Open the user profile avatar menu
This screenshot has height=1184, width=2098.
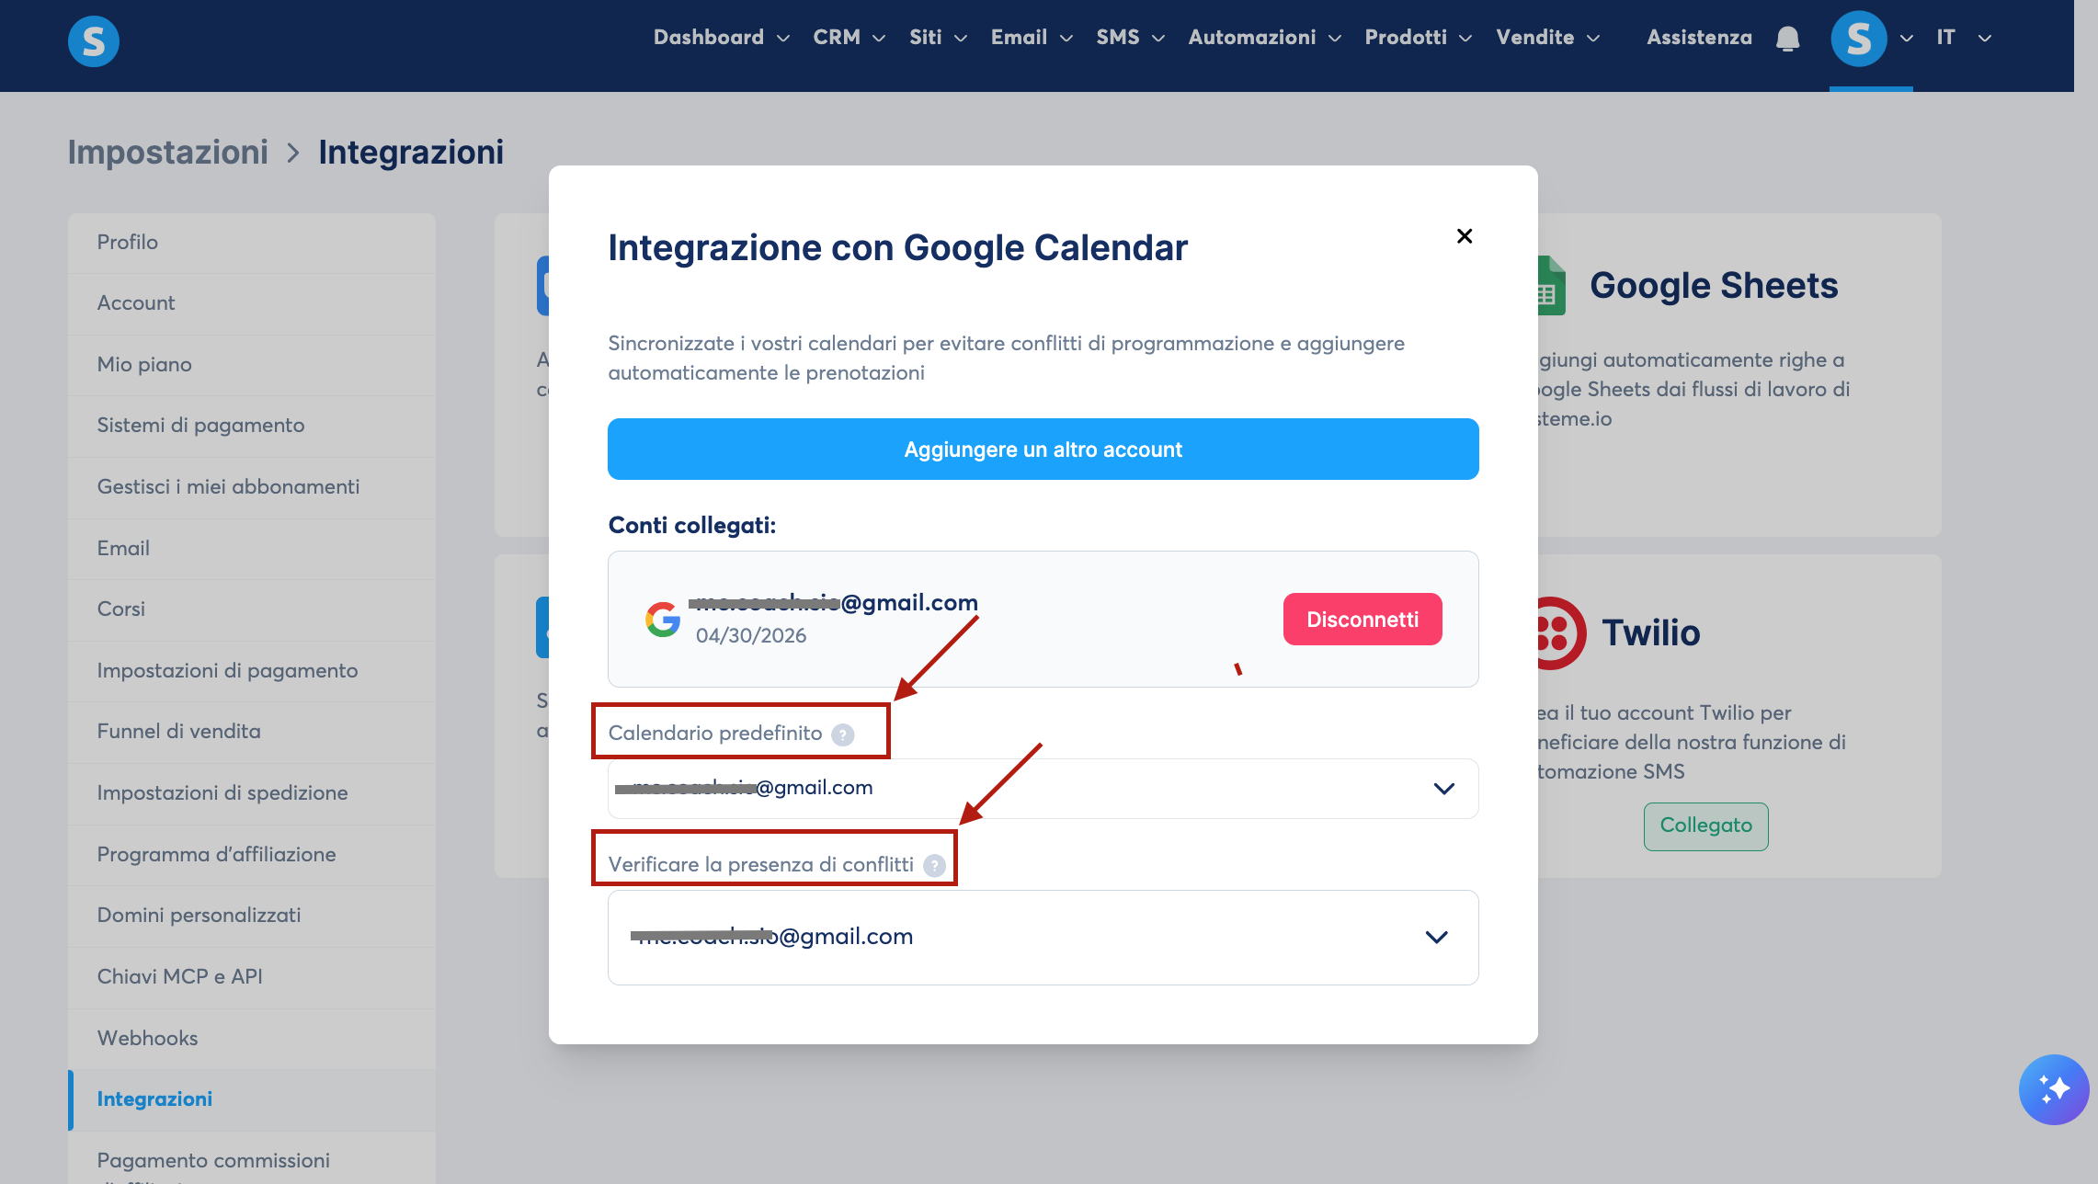pyautogui.click(x=1859, y=39)
